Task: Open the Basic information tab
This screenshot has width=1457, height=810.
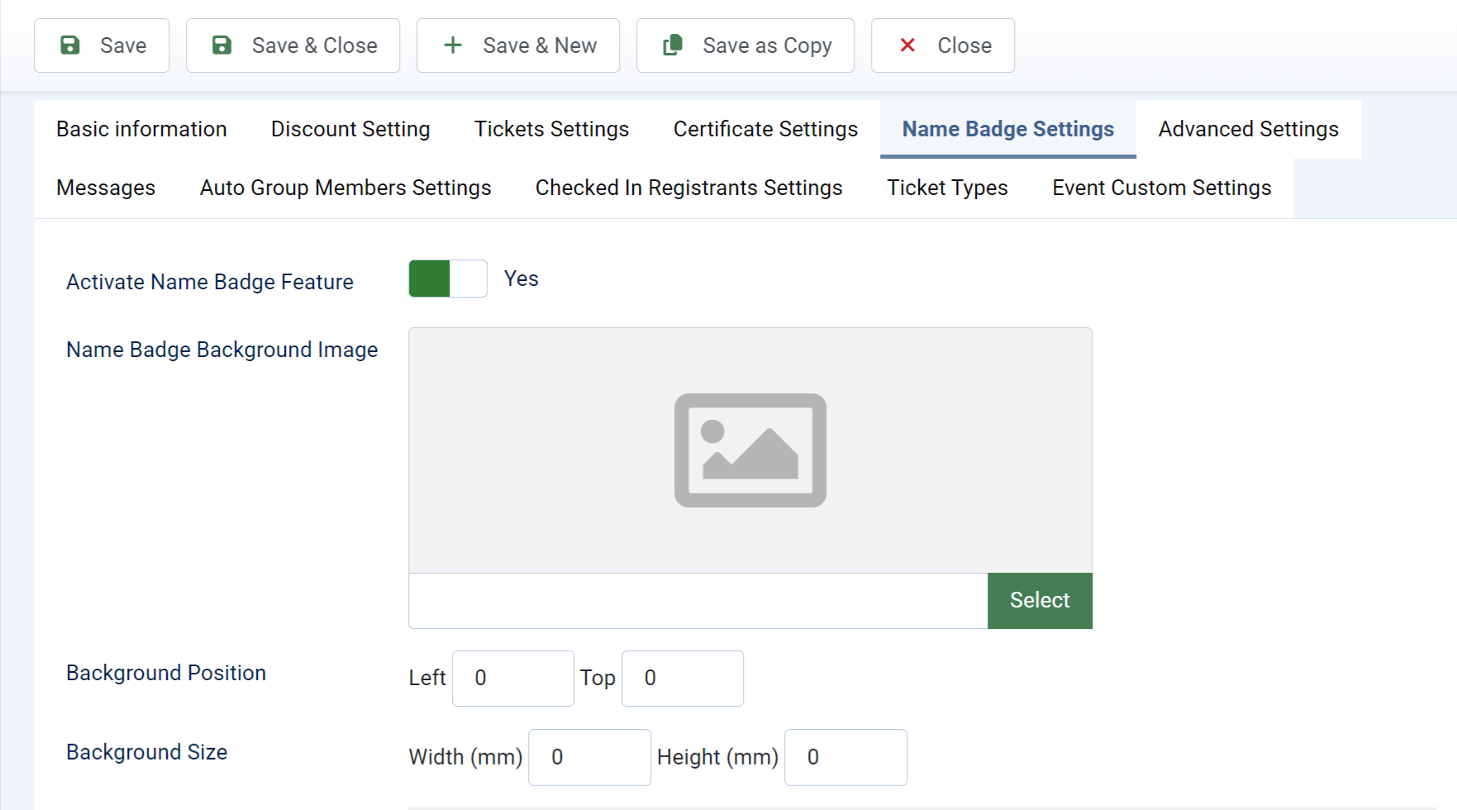Action: click(x=141, y=129)
